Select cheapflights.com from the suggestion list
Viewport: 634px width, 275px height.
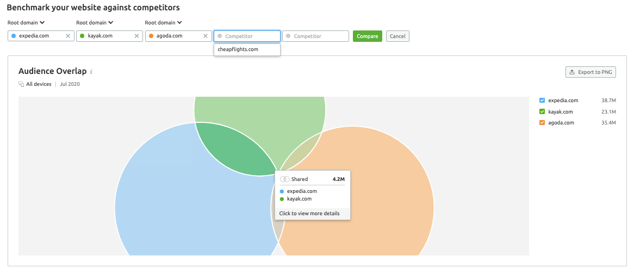point(238,49)
